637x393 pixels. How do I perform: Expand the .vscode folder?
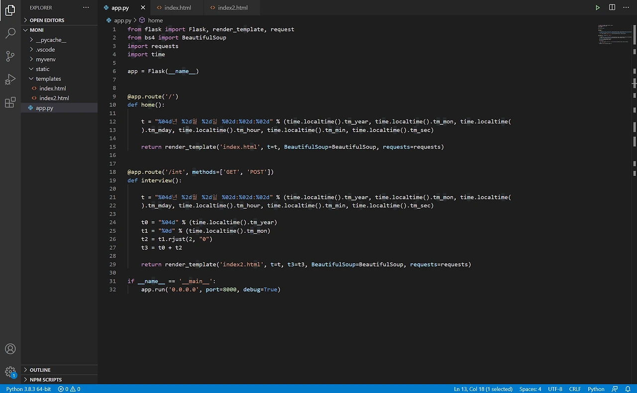click(x=59, y=50)
